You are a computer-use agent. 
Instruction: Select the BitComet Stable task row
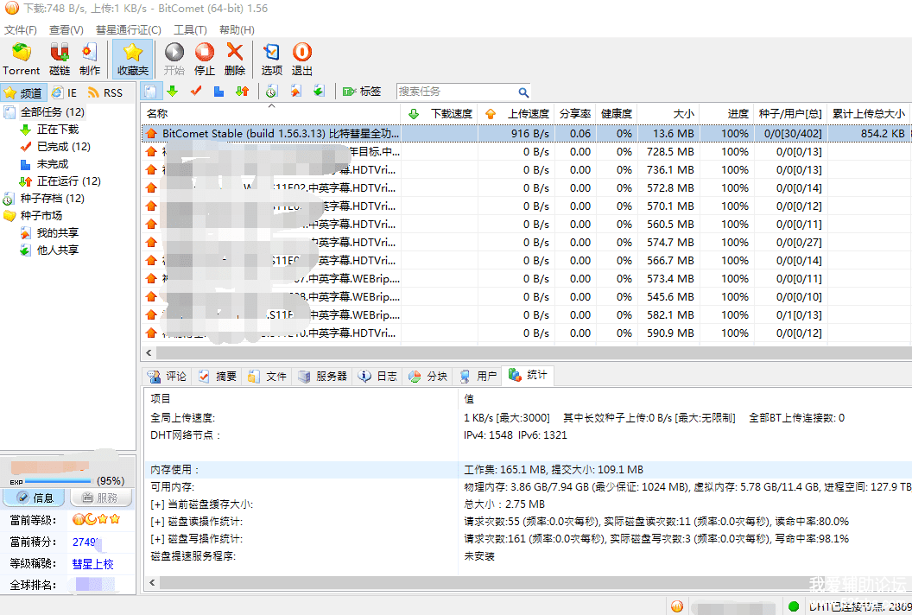tap(526, 133)
